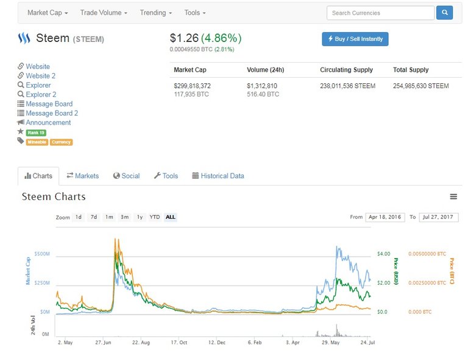Click the 29. May axis date label
The height and width of the screenshot is (354, 468).
[x=330, y=342]
